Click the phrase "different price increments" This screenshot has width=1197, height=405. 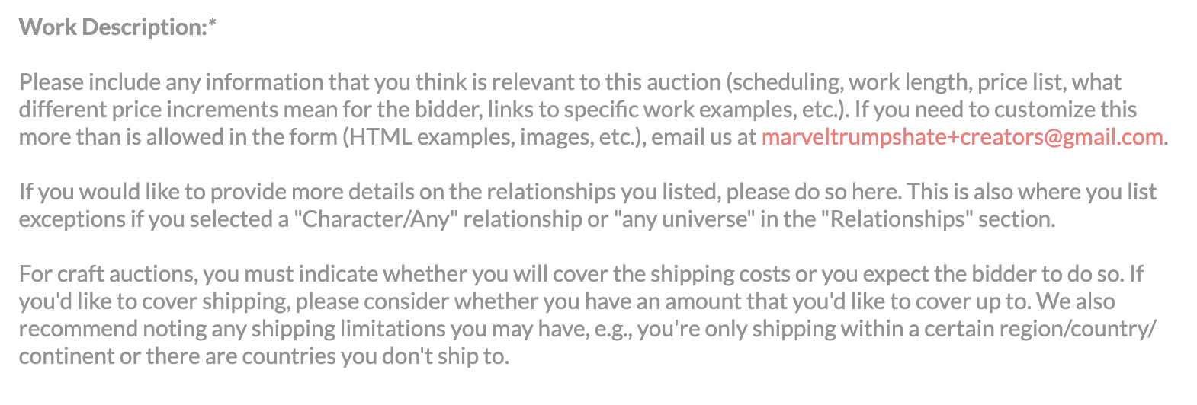click(148, 110)
